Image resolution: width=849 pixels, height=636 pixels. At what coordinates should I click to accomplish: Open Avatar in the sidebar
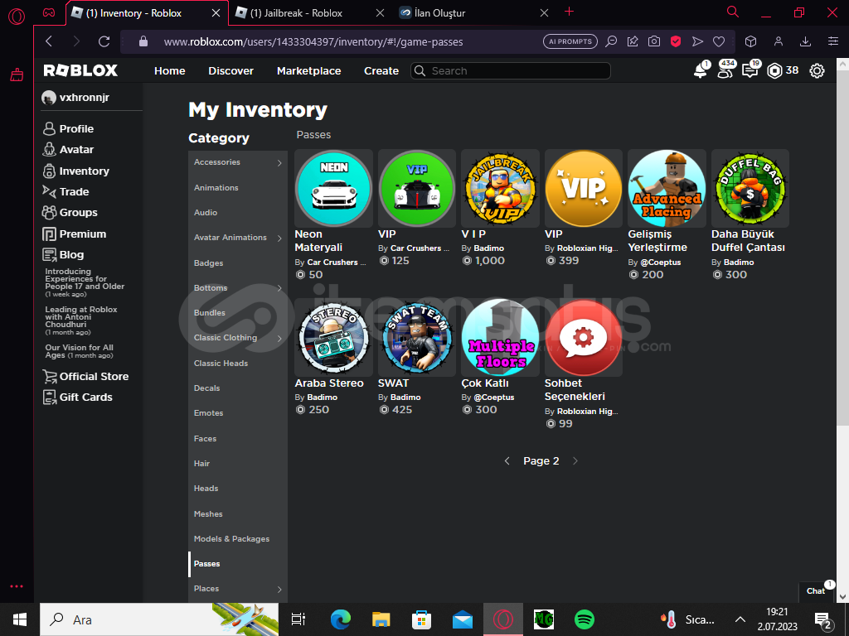click(x=68, y=150)
